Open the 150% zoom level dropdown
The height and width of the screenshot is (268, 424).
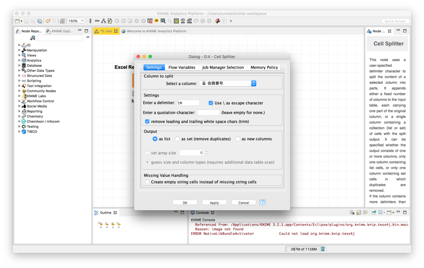pos(82,21)
